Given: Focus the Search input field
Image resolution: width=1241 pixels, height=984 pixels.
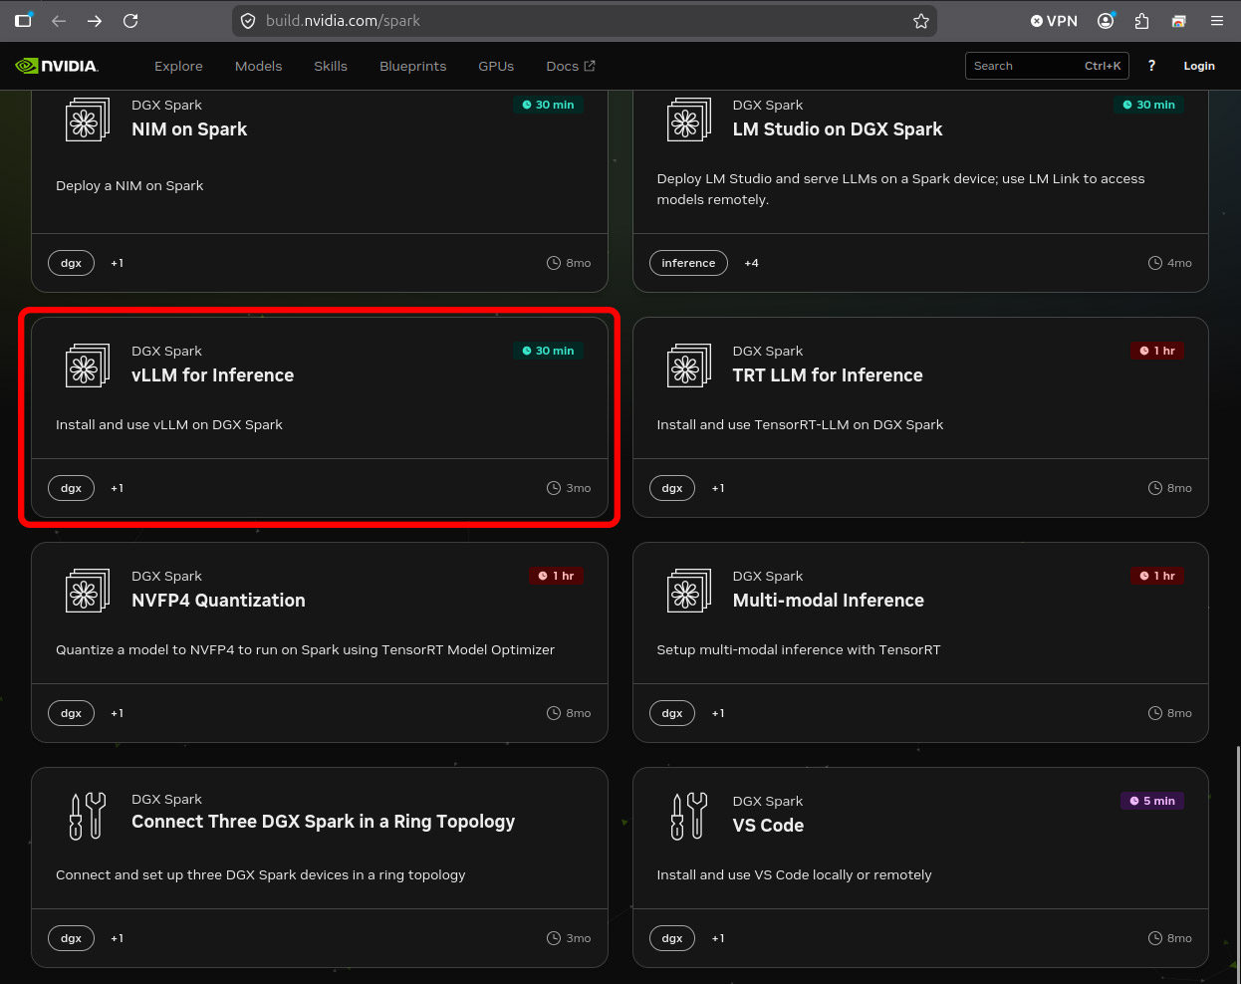Looking at the screenshot, I should click(1047, 66).
